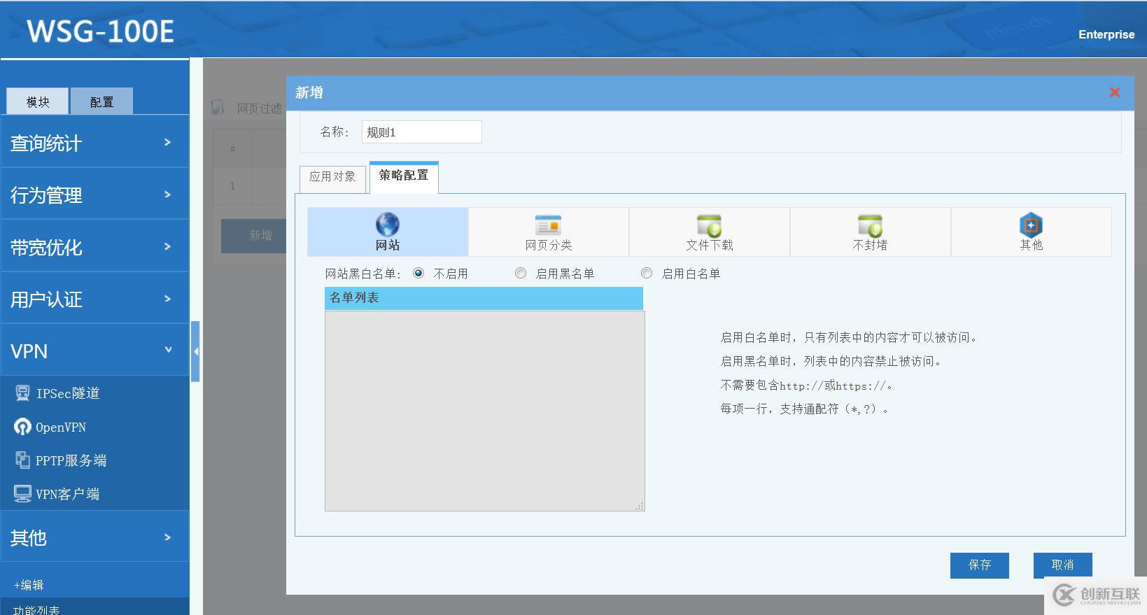
Task: Click the text area resize handle
Action: pyautogui.click(x=639, y=506)
